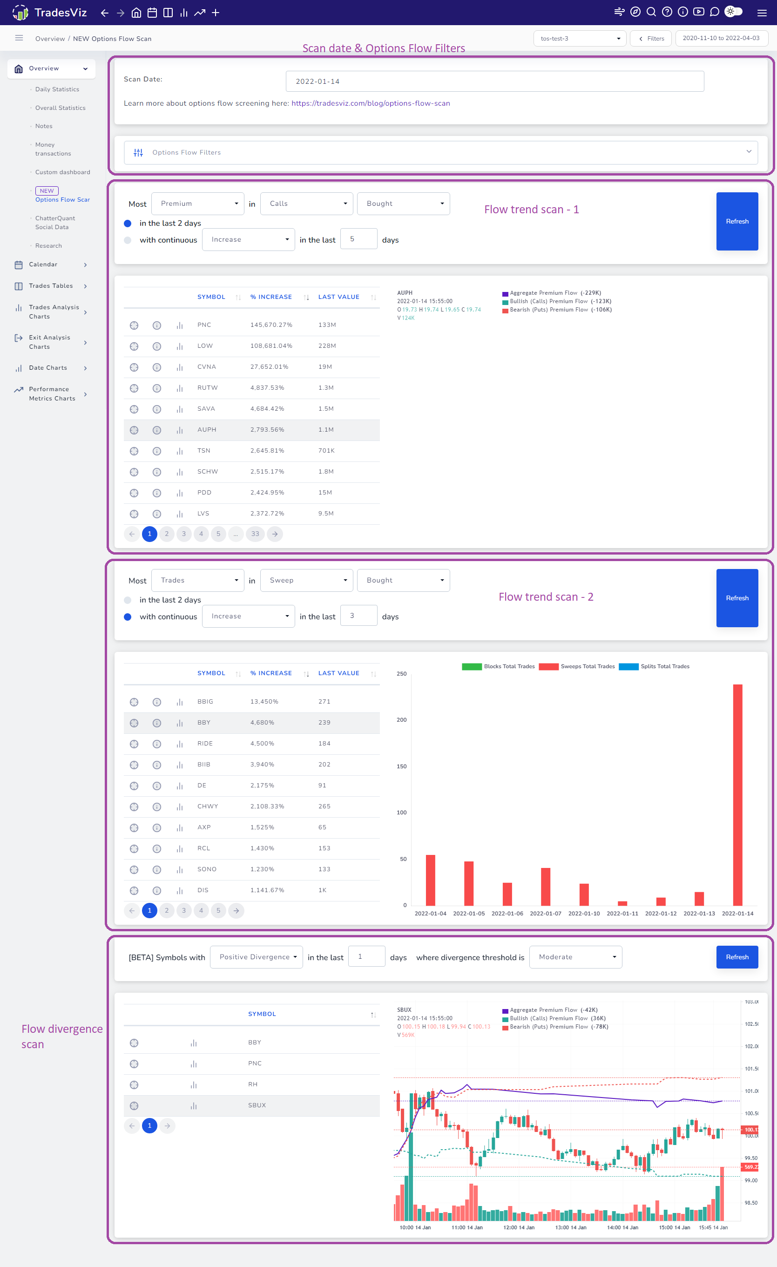Click Refresh in divergence scan
Viewport: 777px width, 1267px height.
[737, 957]
